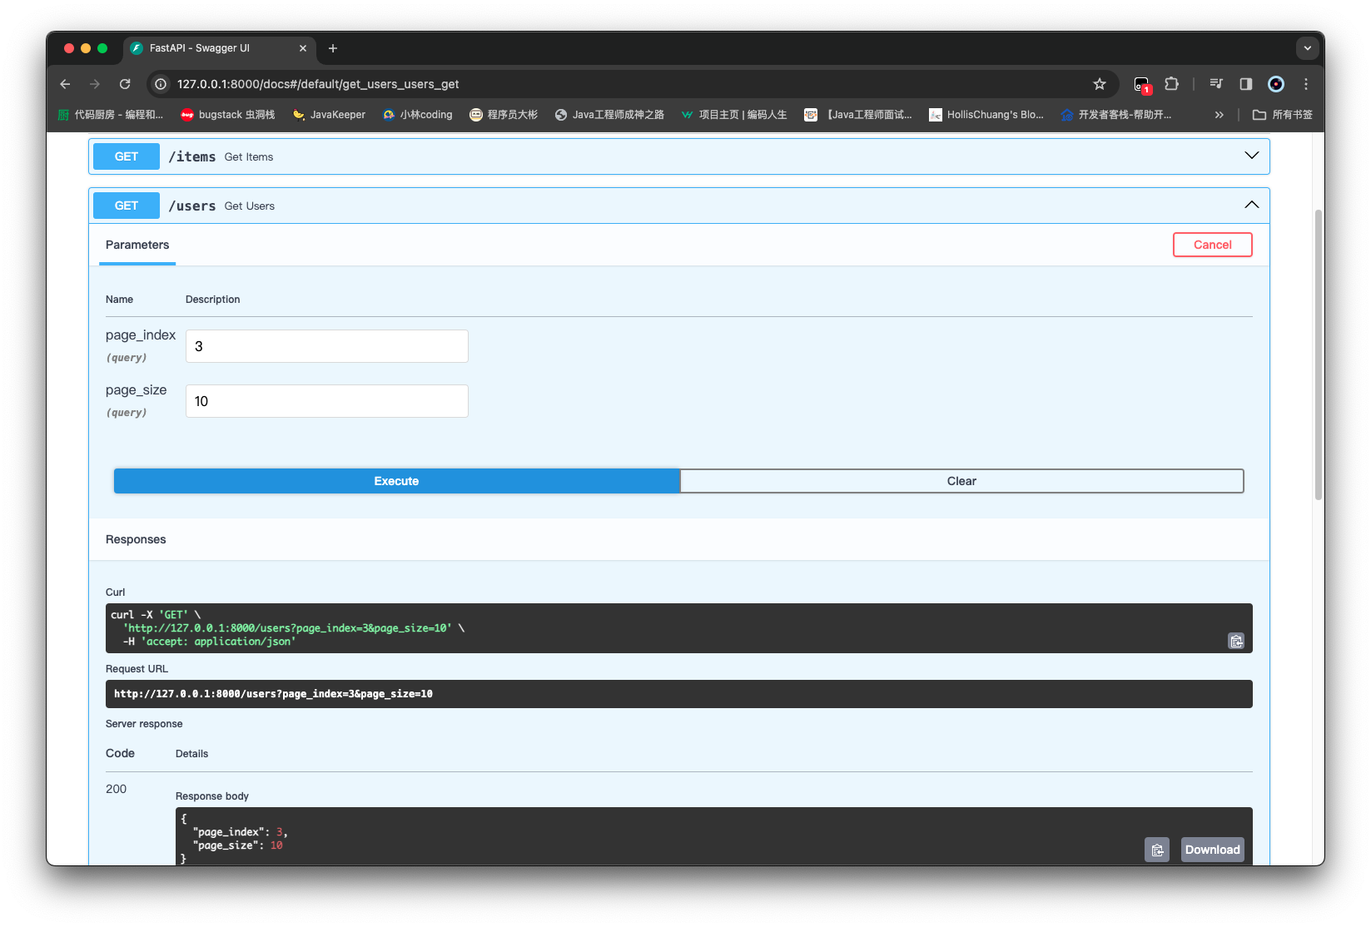The height and width of the screenshot is (927, 1371).
Task: Cancel the try-it-out mode
Action: click(1212, 245)
